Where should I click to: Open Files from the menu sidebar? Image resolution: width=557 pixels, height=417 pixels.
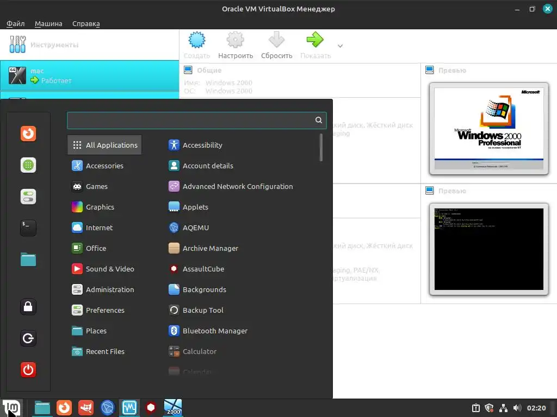28,260
